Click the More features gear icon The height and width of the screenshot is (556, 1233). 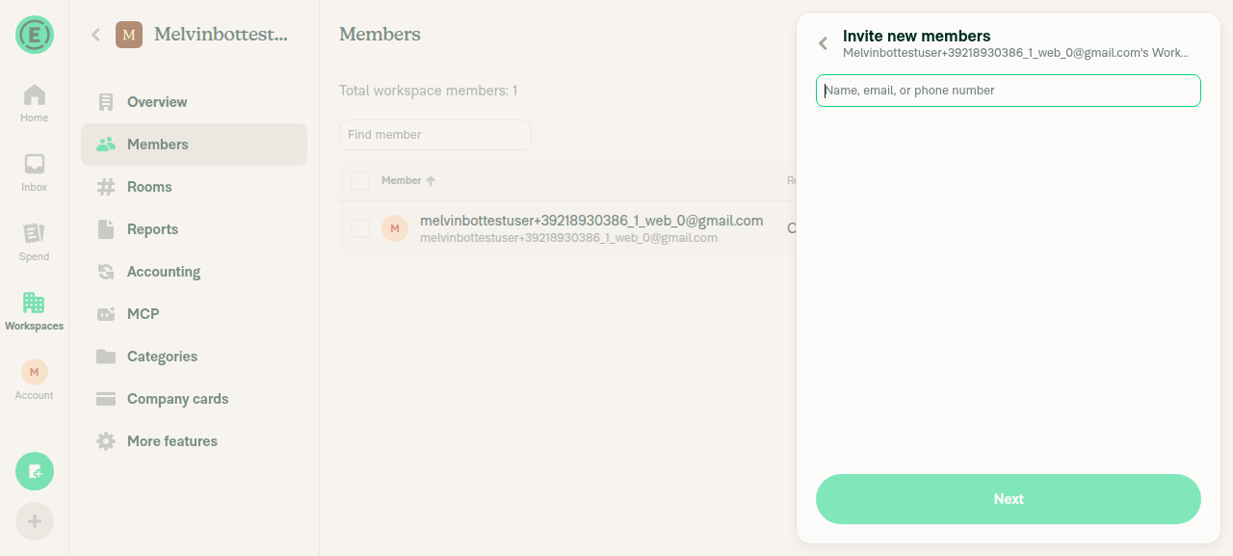pyautogui.click(x=106, y=441)
